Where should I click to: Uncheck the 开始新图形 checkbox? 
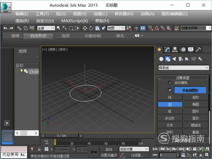170,90
